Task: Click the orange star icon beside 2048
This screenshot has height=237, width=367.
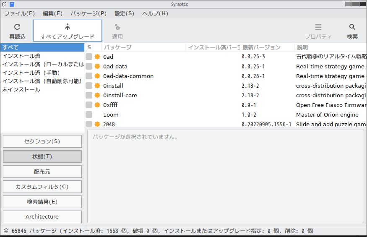Action: click(97, 124)
